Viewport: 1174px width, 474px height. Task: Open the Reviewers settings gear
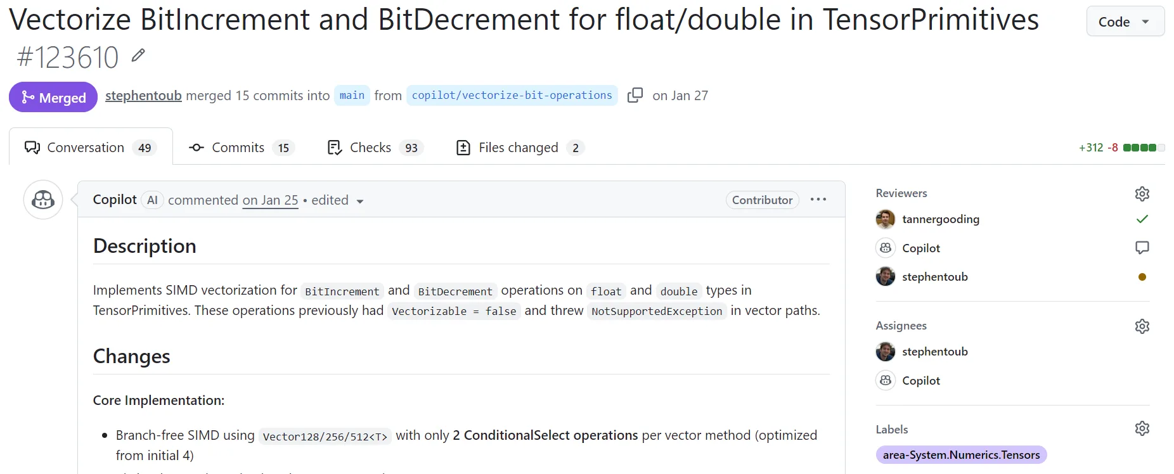tap(1142, 194)
